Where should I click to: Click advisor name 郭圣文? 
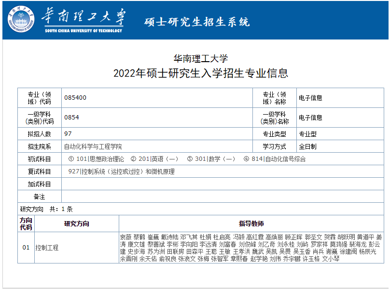[313, 237]
